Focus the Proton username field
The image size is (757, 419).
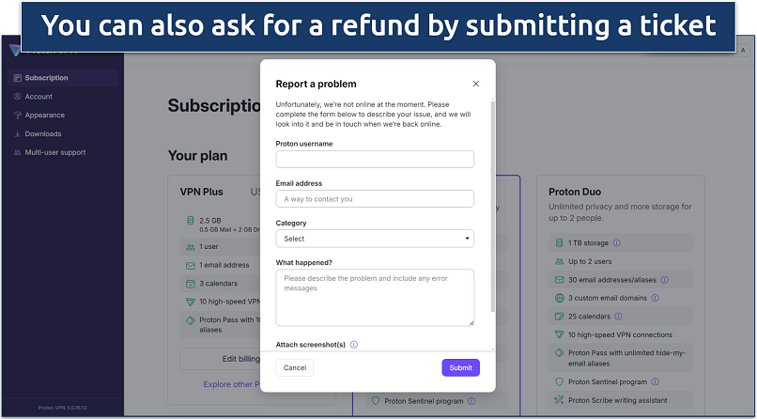tap(375, 159)
